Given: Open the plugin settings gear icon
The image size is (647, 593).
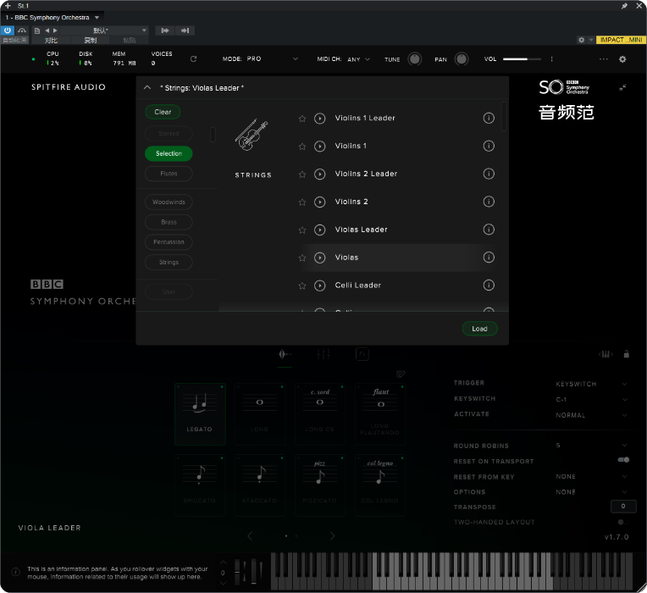Looking at the screenshot, I should coord(622,59).
